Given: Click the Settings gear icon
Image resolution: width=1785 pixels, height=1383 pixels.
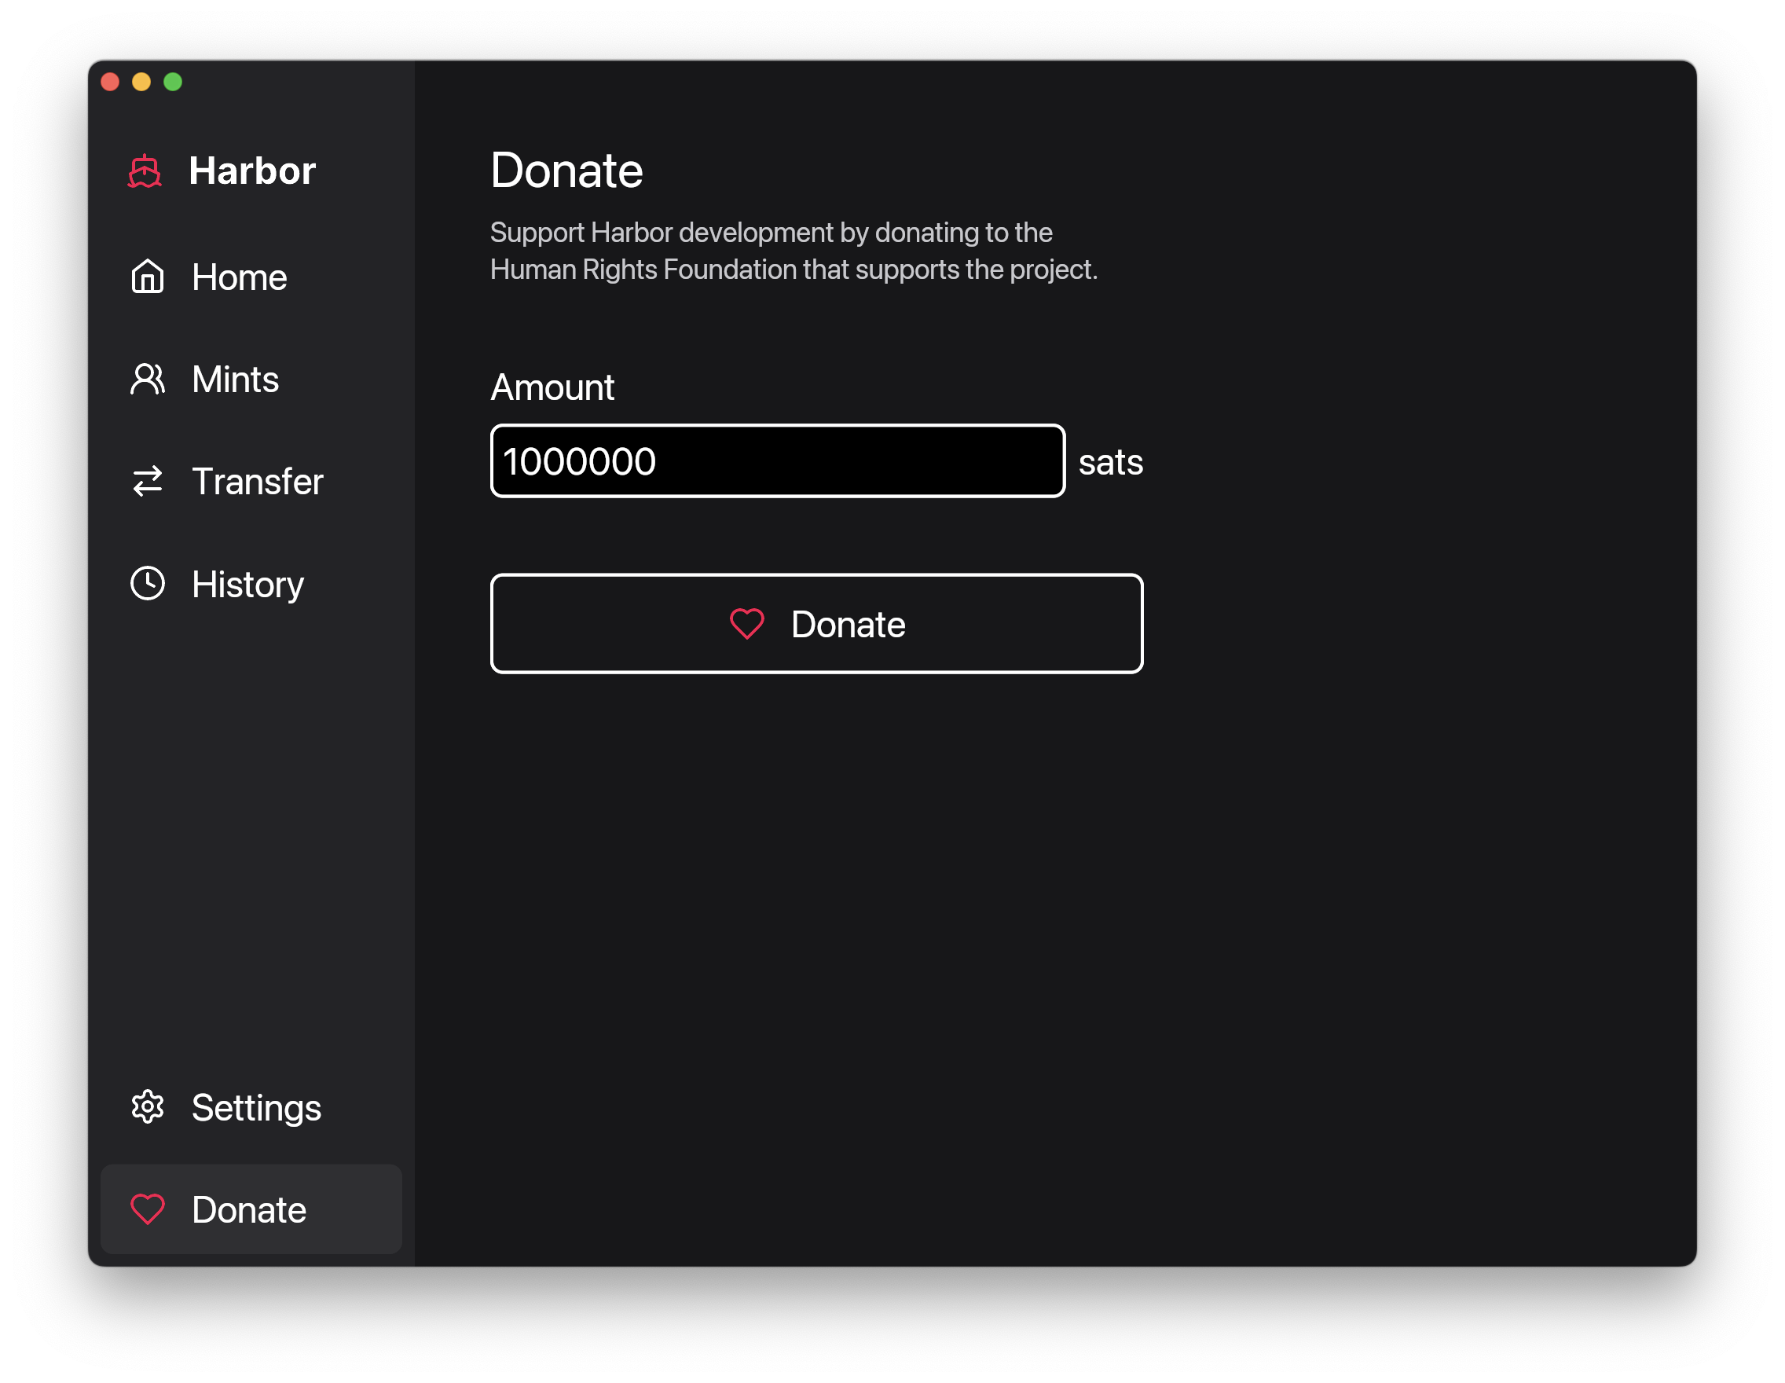Looking at the screenshot, I should click(x=148, y=1106).
